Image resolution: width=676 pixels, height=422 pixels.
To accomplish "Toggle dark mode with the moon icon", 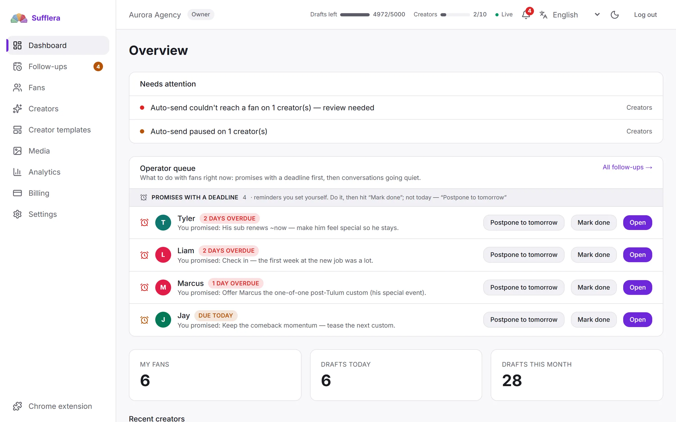I will pos(615,14).
